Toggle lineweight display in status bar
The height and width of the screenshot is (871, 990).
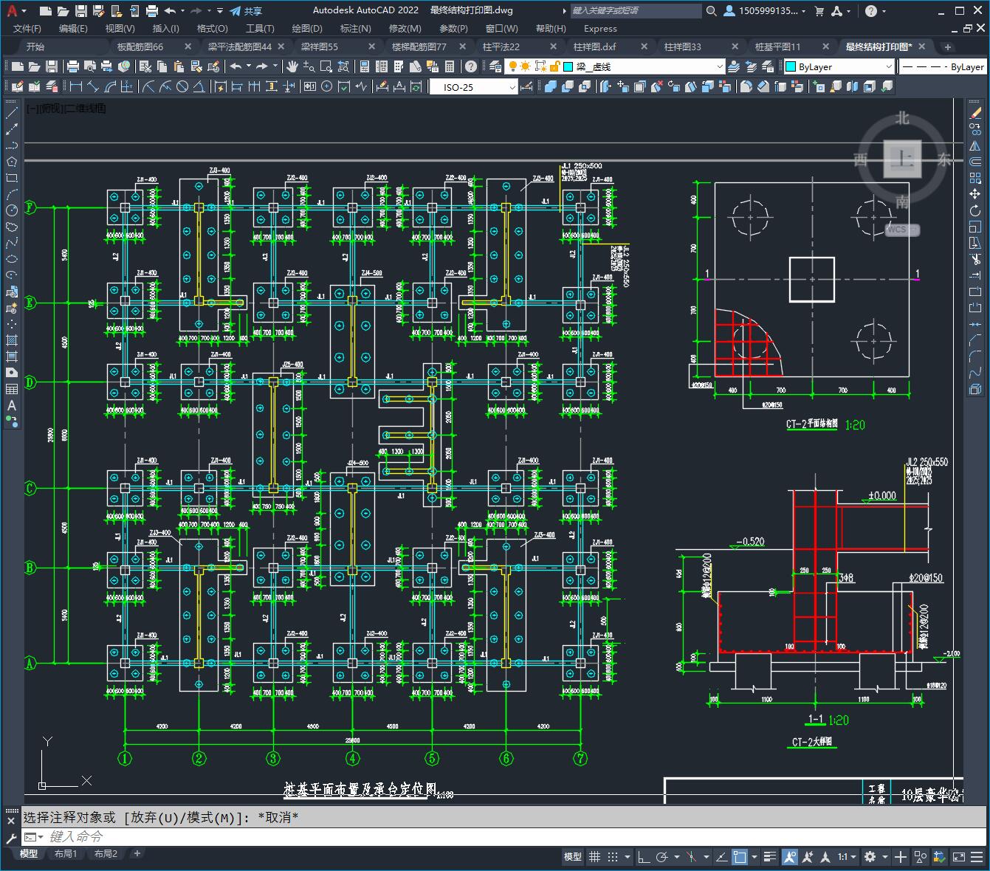[x=770, y=857]
